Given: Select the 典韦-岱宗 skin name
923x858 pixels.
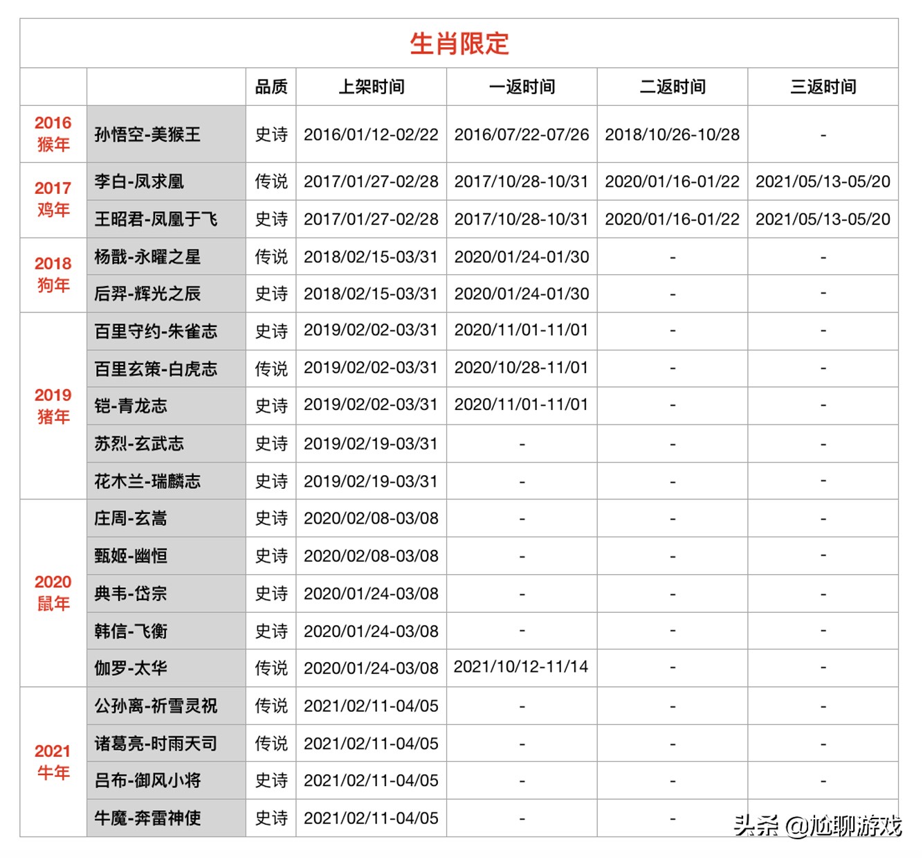Looking at the screenshot, I should pos(131,593).
